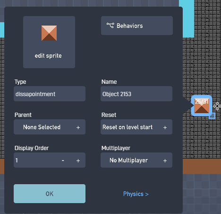The height and width of the screenshot is (214, 221).
Task: Confirm the dialog with OK
Action: click(x=50, y=194)
